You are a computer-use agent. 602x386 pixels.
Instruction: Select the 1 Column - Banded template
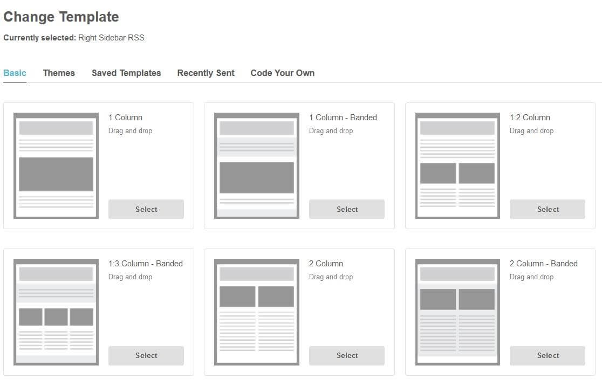[x=347, y=209]
